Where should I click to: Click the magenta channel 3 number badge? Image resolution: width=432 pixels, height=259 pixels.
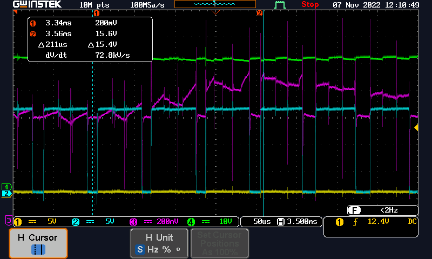[x=133, y=222]
